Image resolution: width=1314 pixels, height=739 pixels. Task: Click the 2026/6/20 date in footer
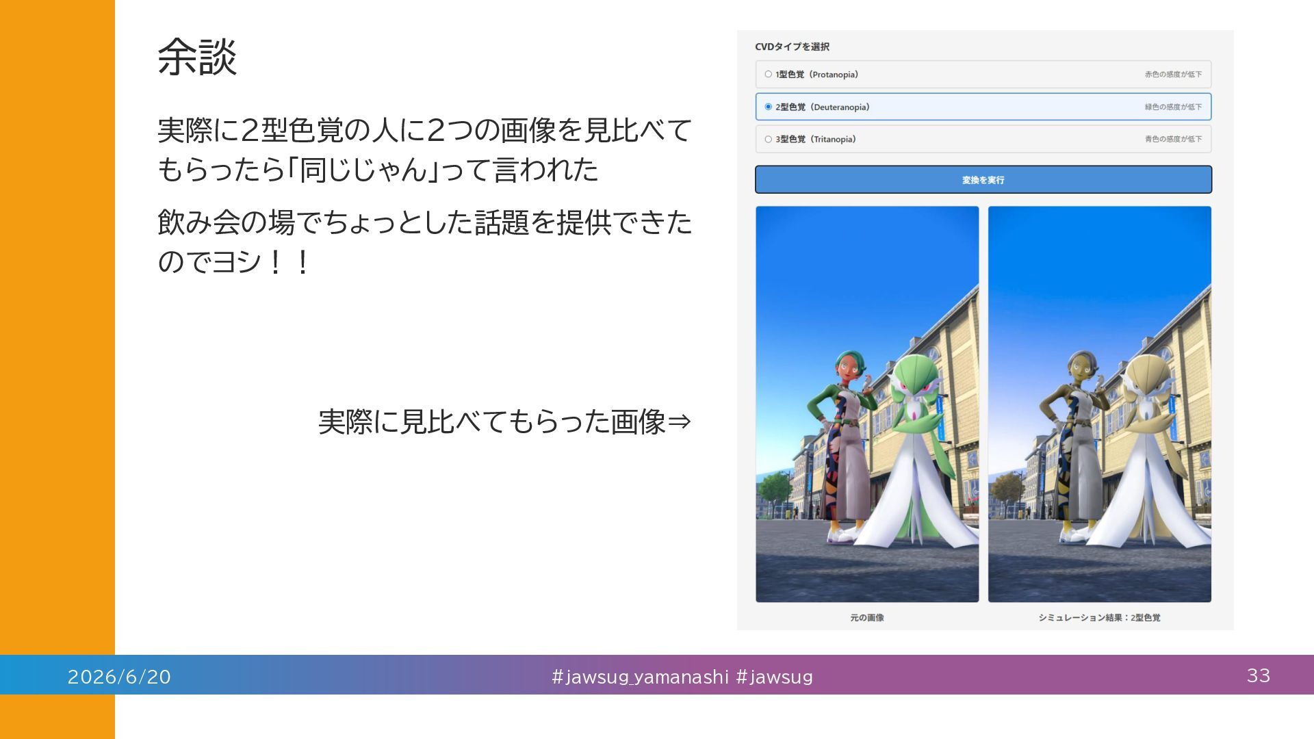(x=119, y=677)
